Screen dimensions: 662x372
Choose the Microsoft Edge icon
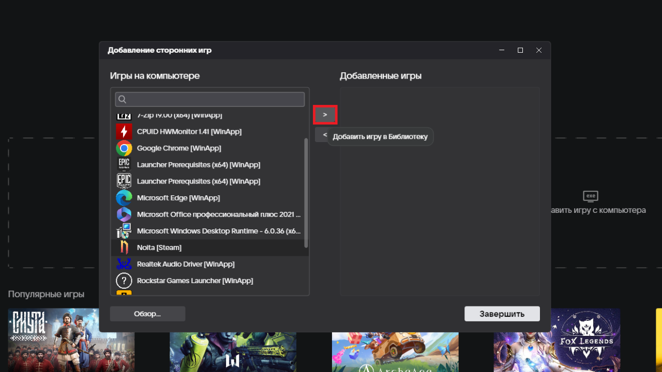coord(124,198)
